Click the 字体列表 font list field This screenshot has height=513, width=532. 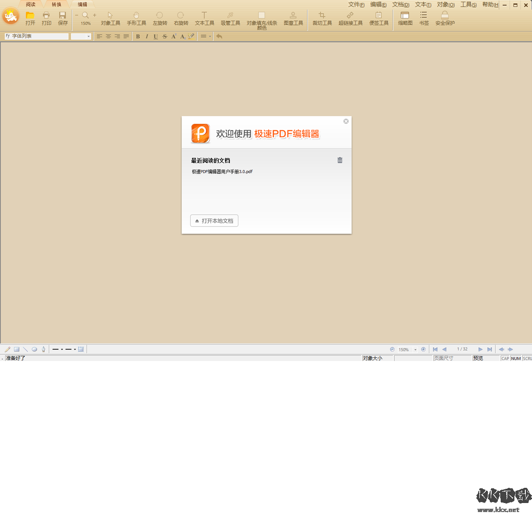tap(37, 36)
